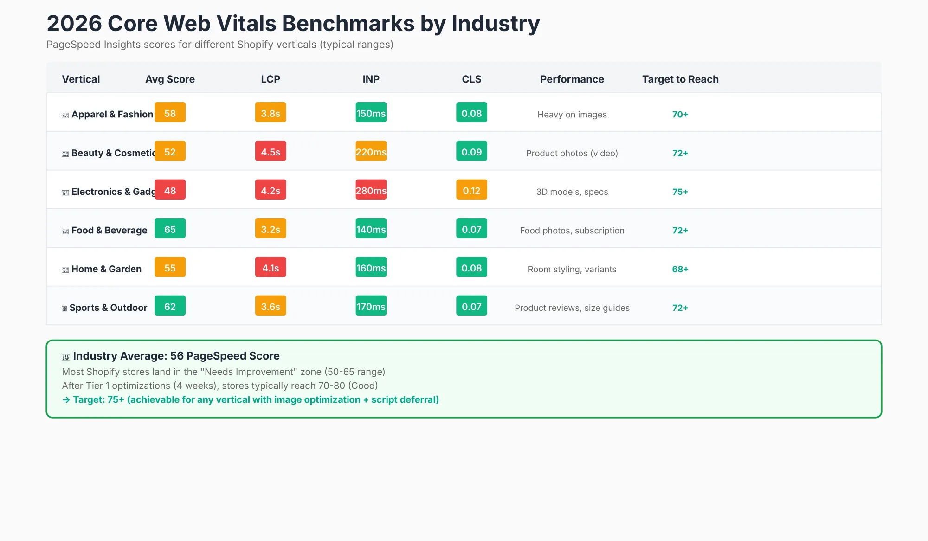The width and height of the screenshot is (928, 541).
Task: Click the Avg Score column header
Action: point(170,79)
